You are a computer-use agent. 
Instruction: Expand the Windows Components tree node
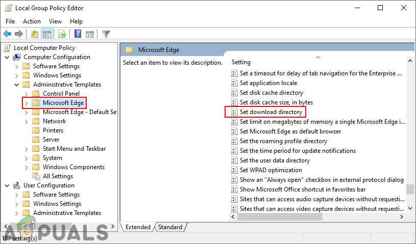click(x=27, y=167)
